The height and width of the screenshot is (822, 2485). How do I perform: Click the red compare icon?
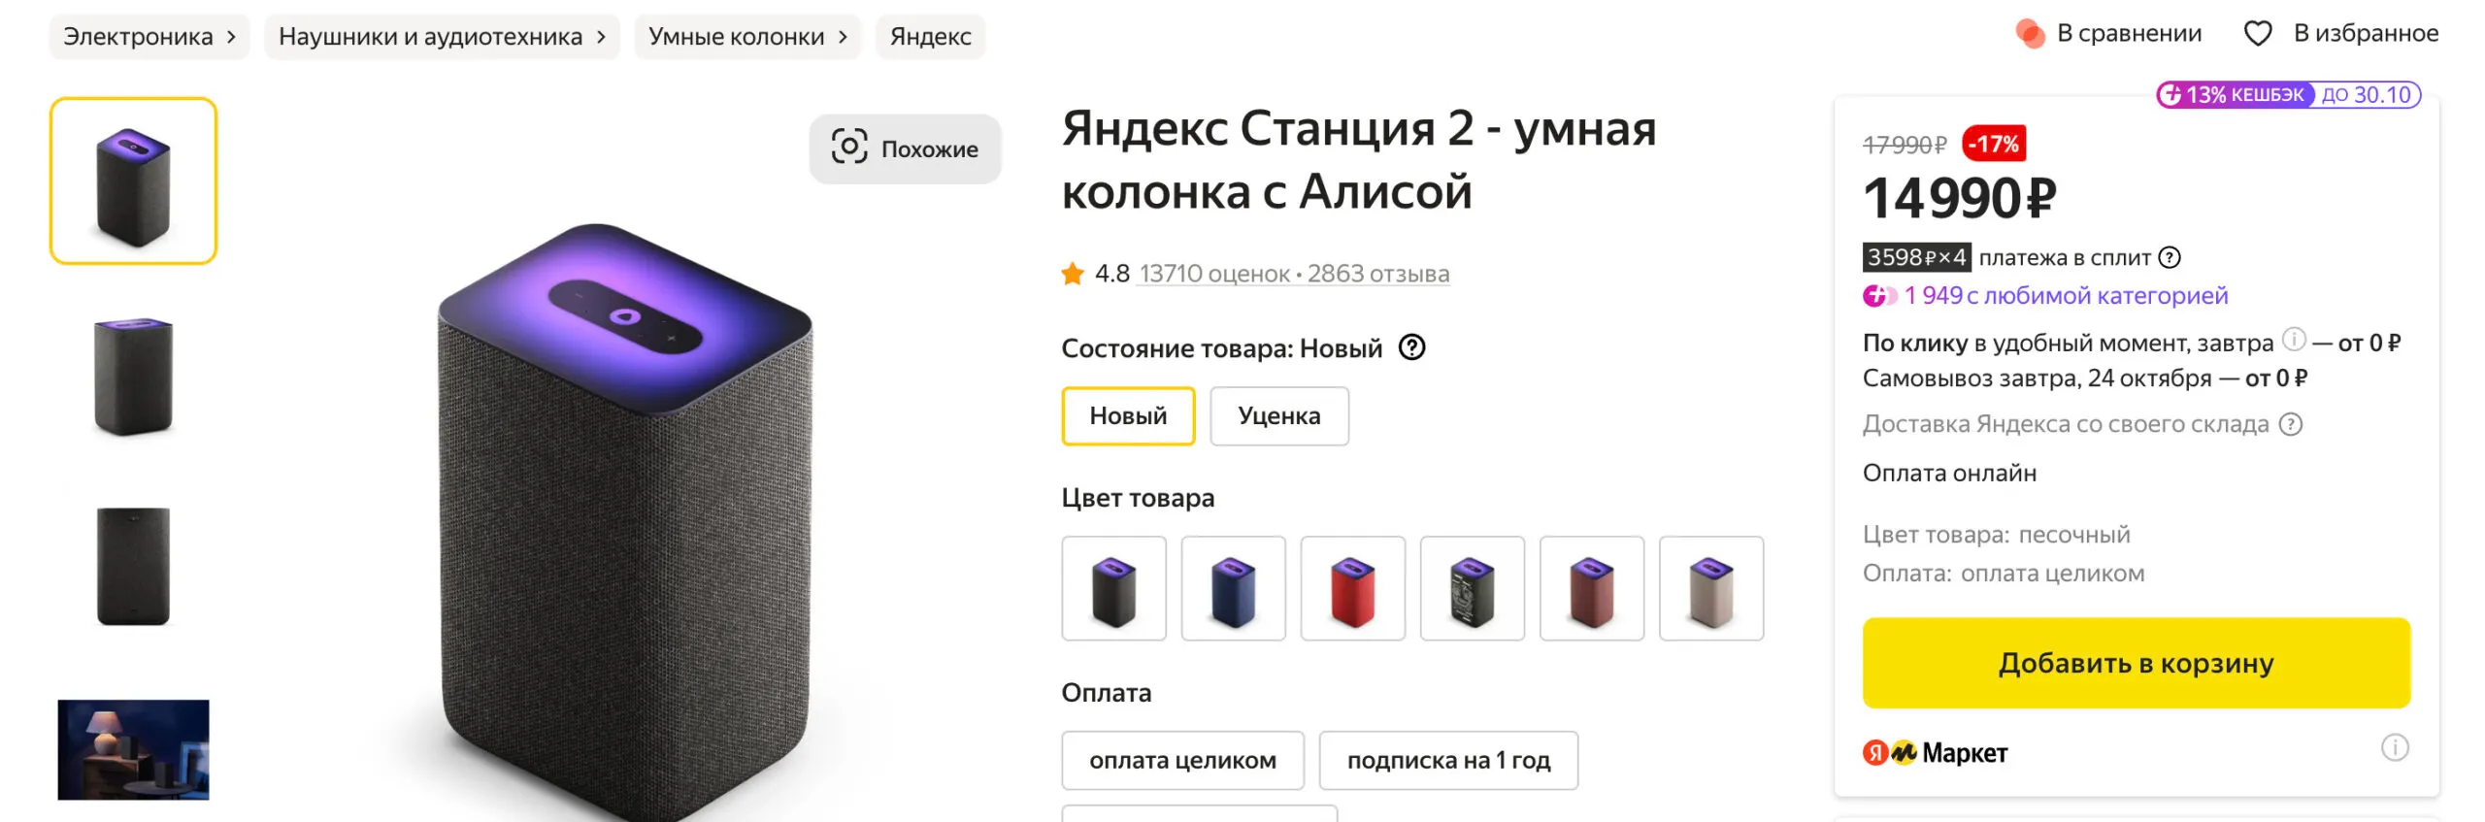2029,34
